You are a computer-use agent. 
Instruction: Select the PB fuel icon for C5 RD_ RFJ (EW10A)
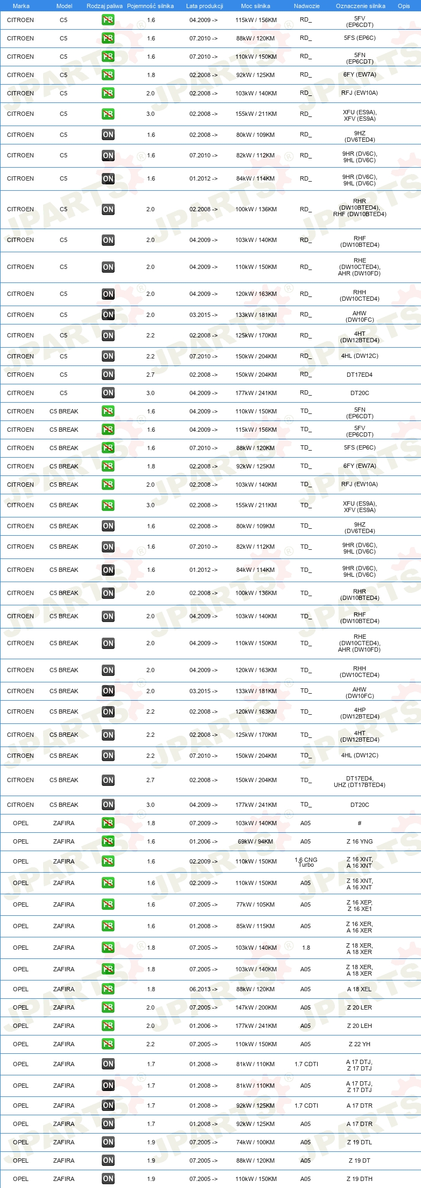108,93
